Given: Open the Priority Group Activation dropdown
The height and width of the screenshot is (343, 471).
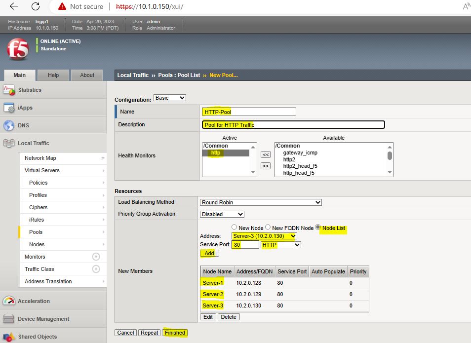Looking at the screenshot, I should coord(222,214).
